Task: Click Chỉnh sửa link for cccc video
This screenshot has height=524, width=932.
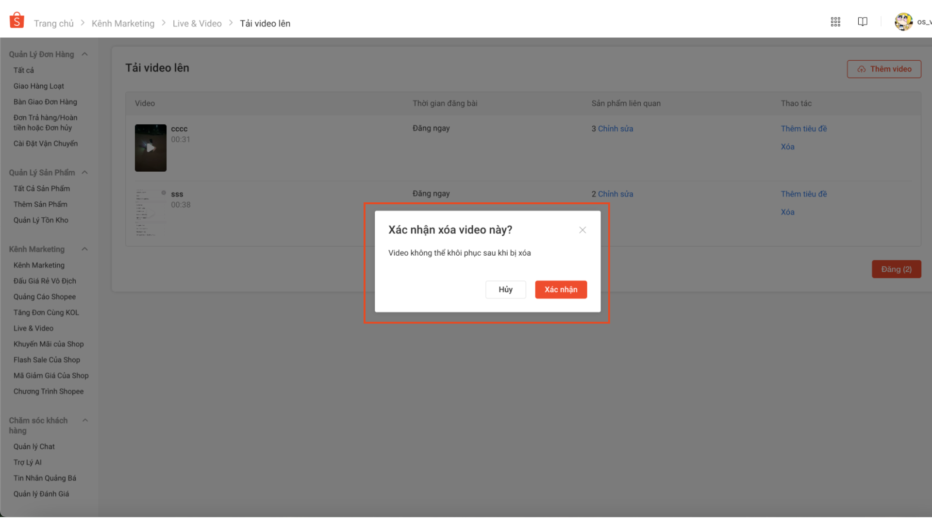Action: click(616, 129)
